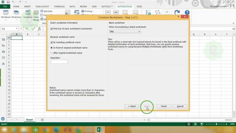
Task: Open the Printing tools menu
Action: coord(87,11)
